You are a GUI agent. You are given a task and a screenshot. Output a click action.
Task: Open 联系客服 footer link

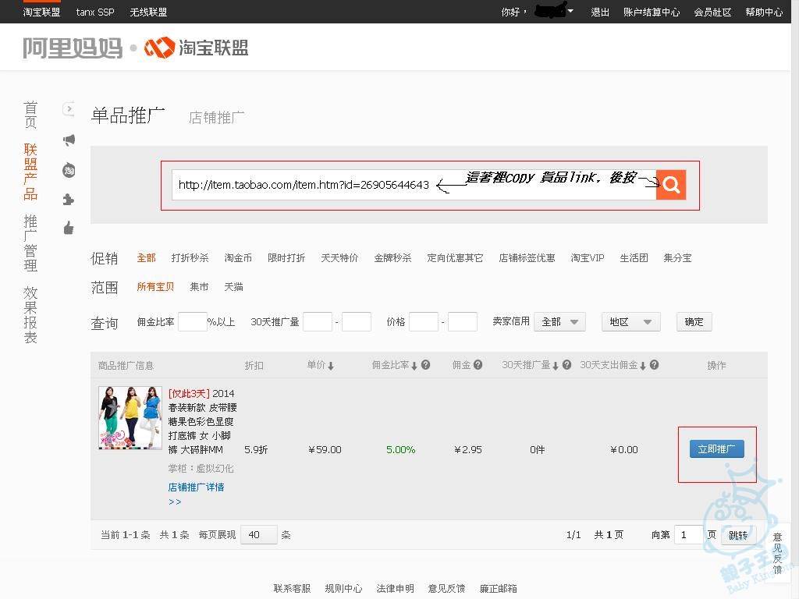pyautogui.click(x=292, y=588)
